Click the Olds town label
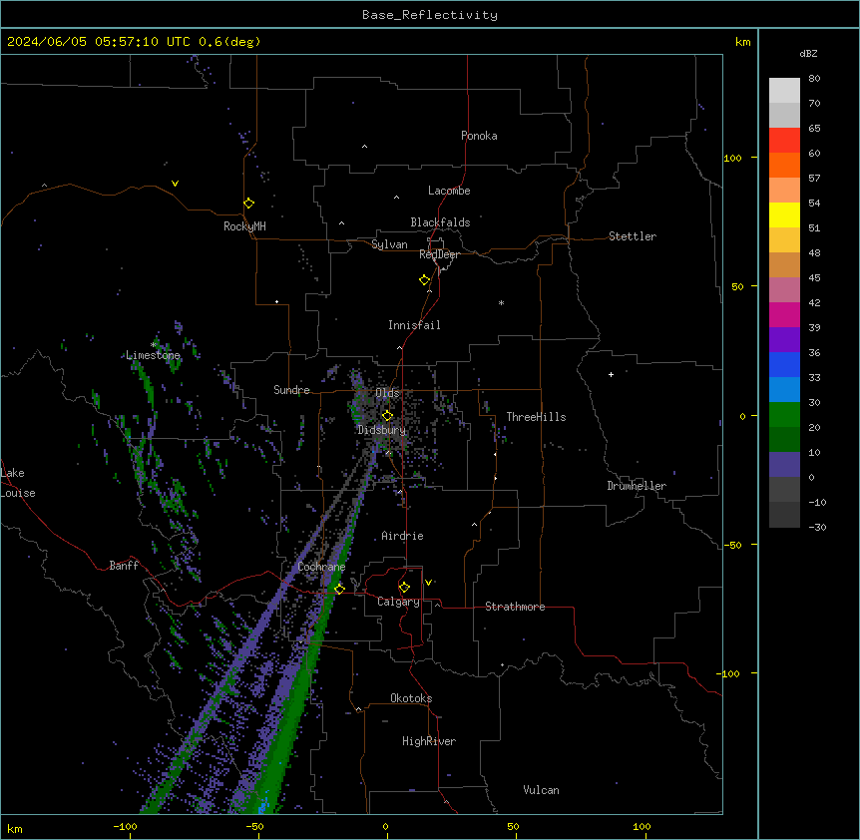This screenshot has width=860, height=840. (387, 393)
